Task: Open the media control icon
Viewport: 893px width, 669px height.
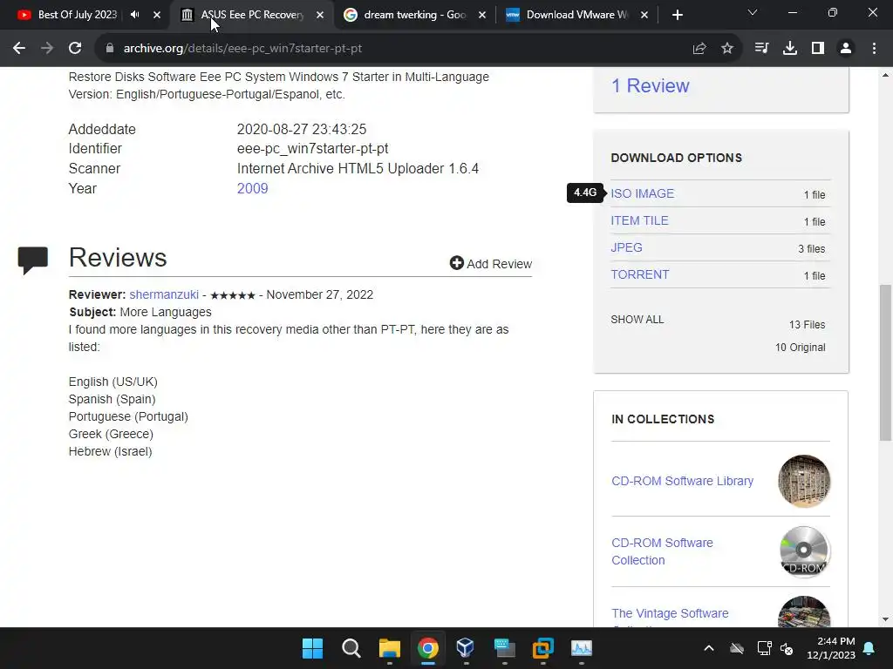Action: (x=761, y=49)
